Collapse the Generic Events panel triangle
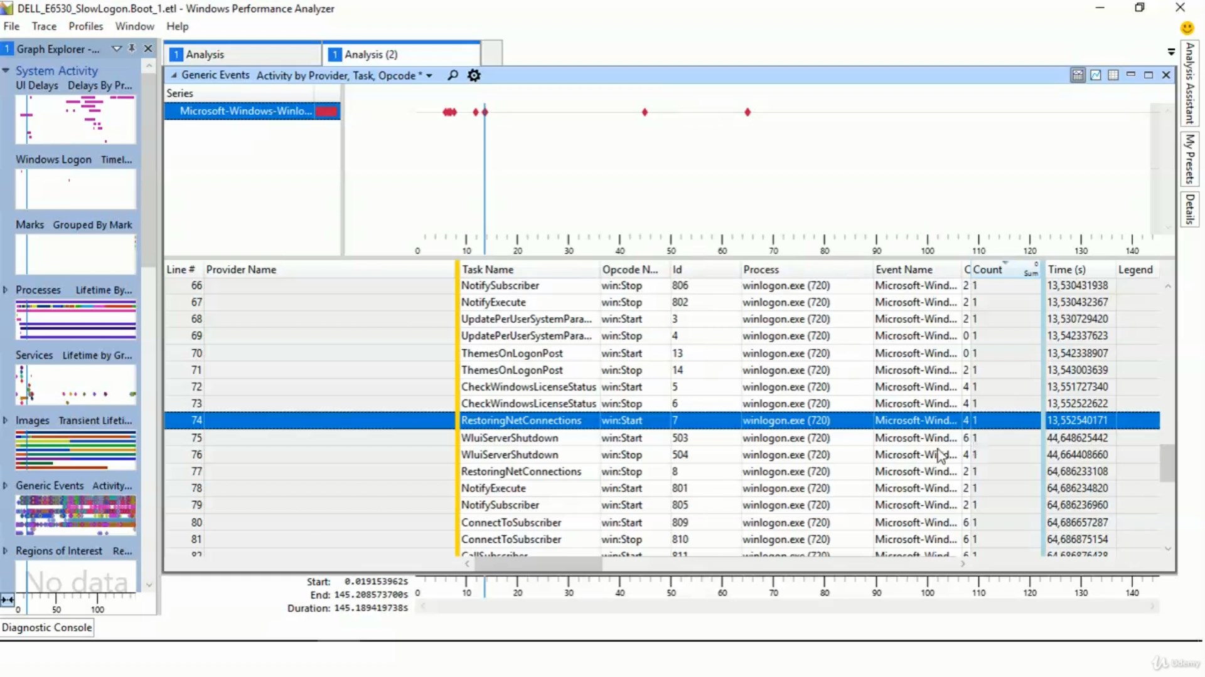This screenshot has height=677, width=1205. [174, 75]
